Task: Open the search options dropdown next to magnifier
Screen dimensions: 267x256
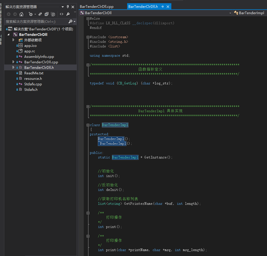Action: pyautogui.click(x=75, y=21)
